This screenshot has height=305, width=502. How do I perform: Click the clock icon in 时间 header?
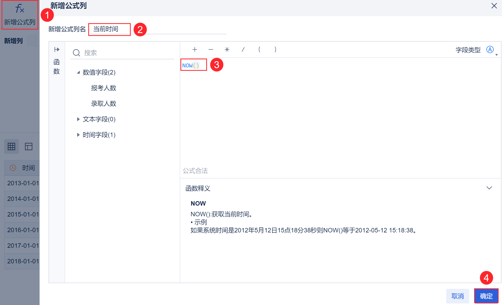point(13,168)
